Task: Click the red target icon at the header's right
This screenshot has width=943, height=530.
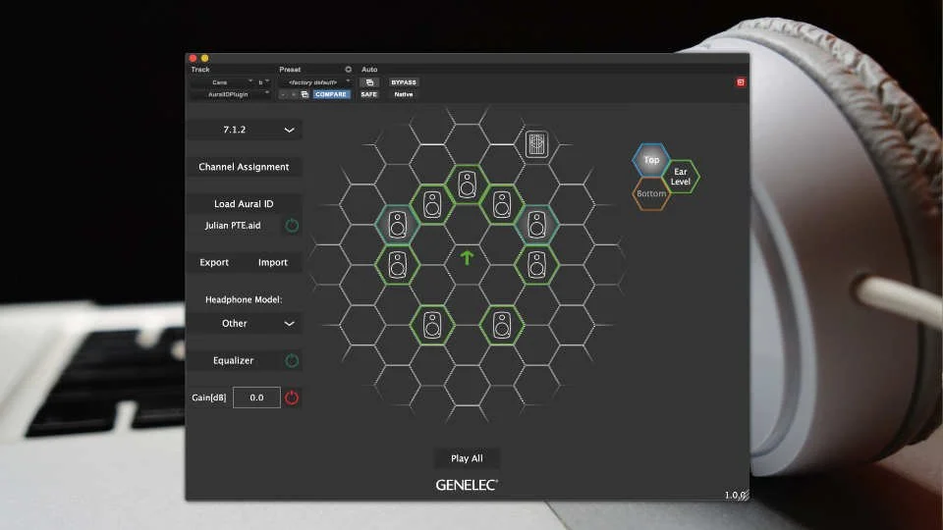Action: (x=741, y=82)
